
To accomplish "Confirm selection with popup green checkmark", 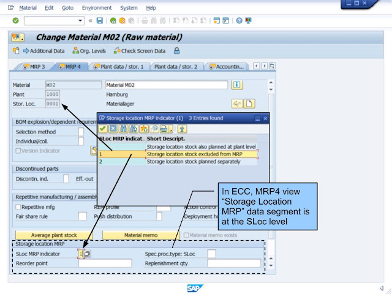I will [x=102, y=129].
